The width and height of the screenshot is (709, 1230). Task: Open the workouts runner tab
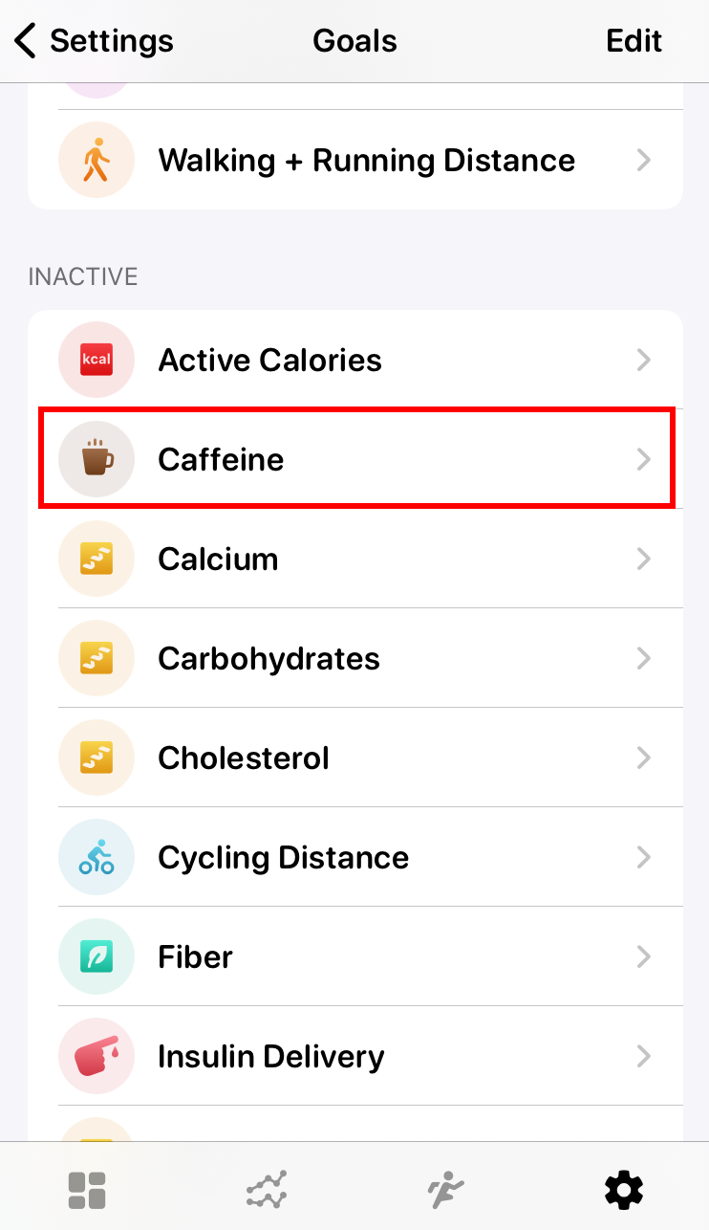444,1191
